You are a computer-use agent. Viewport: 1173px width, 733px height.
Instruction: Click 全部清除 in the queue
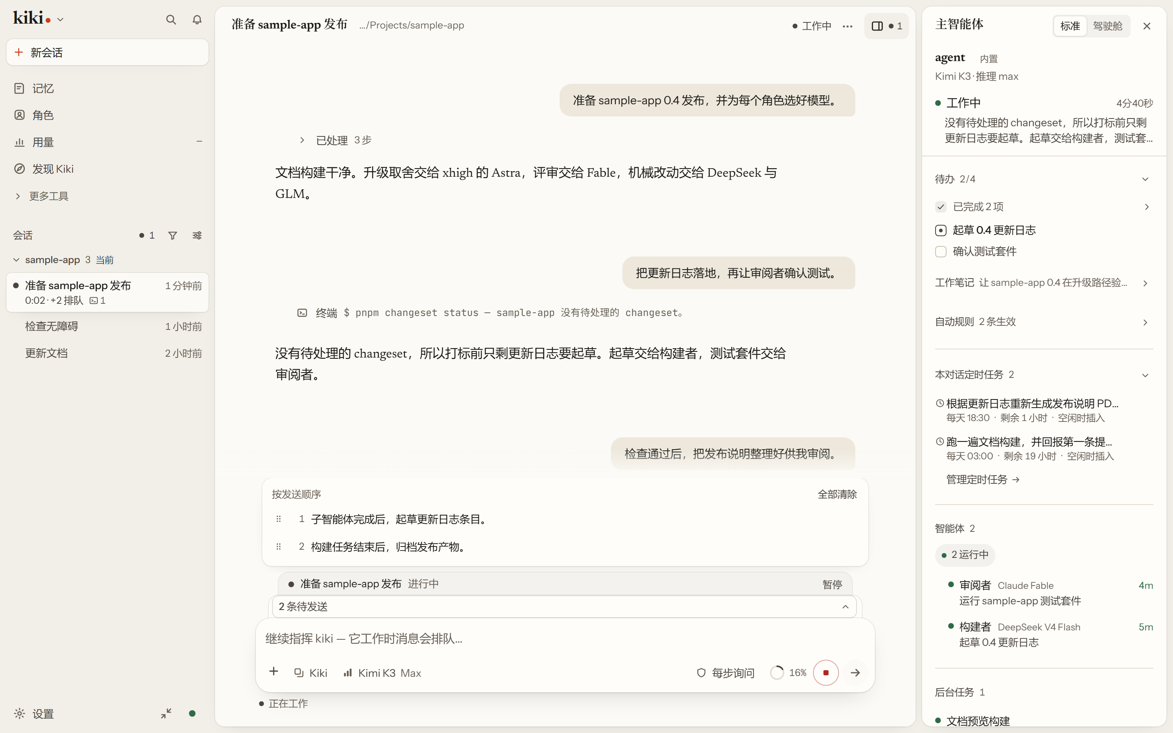point(837,494)
